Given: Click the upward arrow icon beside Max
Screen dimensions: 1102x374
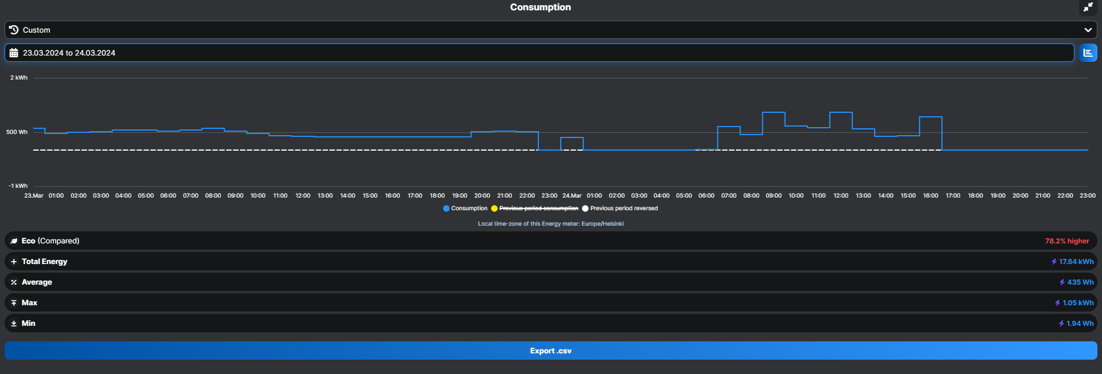Looking at the screenshot, I should pos(14,303).
